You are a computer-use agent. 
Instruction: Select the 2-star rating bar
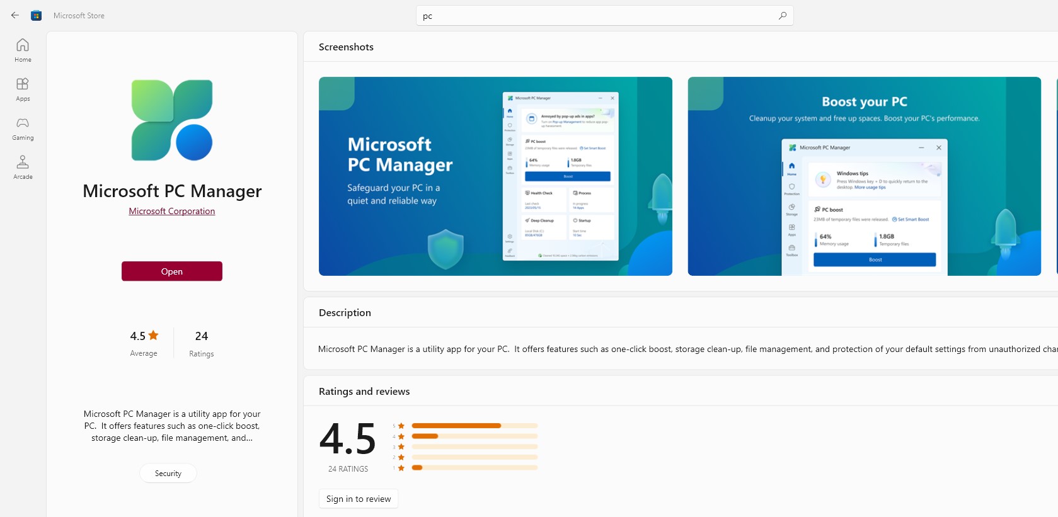coord(474,457)
